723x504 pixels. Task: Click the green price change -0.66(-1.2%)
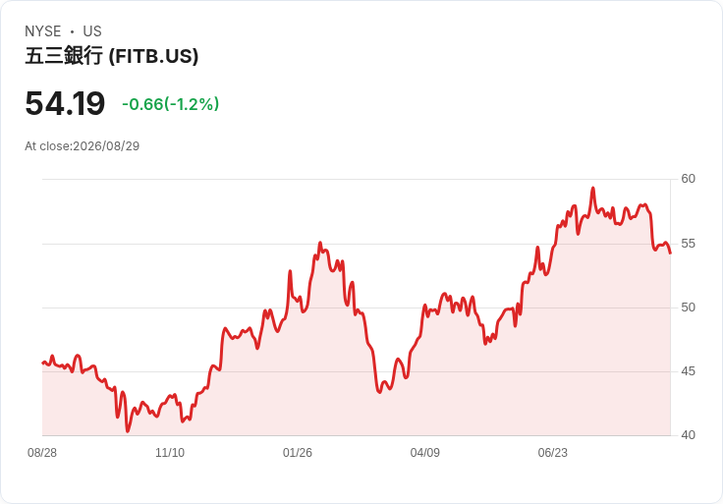(171, 104)
